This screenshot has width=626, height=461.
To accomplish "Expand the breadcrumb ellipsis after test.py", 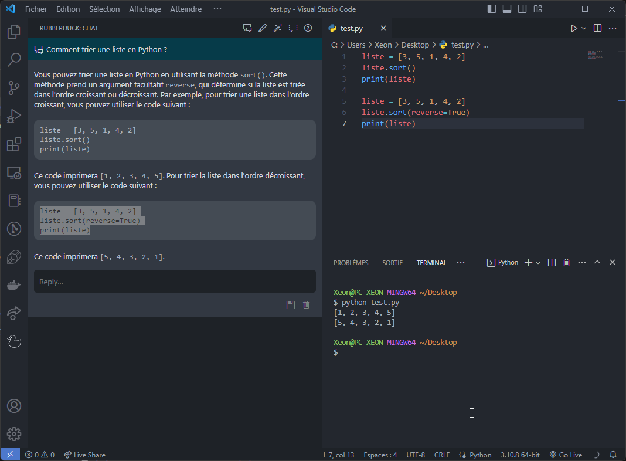I will pos(485,45).
